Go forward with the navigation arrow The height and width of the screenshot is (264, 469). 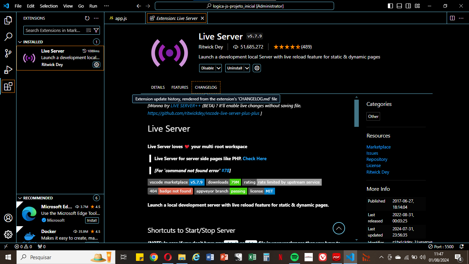[x=148, y=6]
